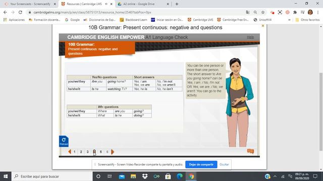Click the translate page icon in address bar

click(x=248, y=12)
